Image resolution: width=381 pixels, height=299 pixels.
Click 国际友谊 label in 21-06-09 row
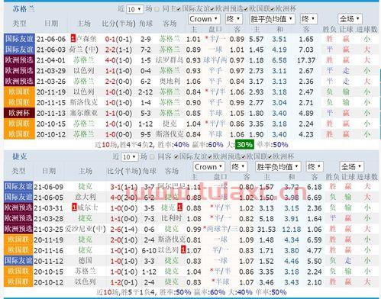pos(18,186)
